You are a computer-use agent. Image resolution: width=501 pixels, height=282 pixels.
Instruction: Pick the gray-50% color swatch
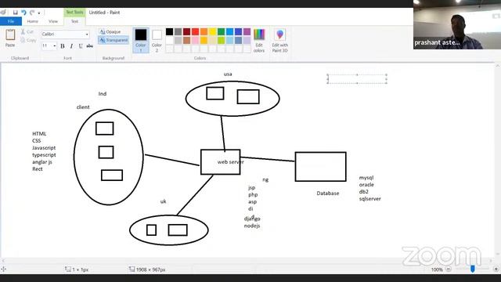pos(178,31)
